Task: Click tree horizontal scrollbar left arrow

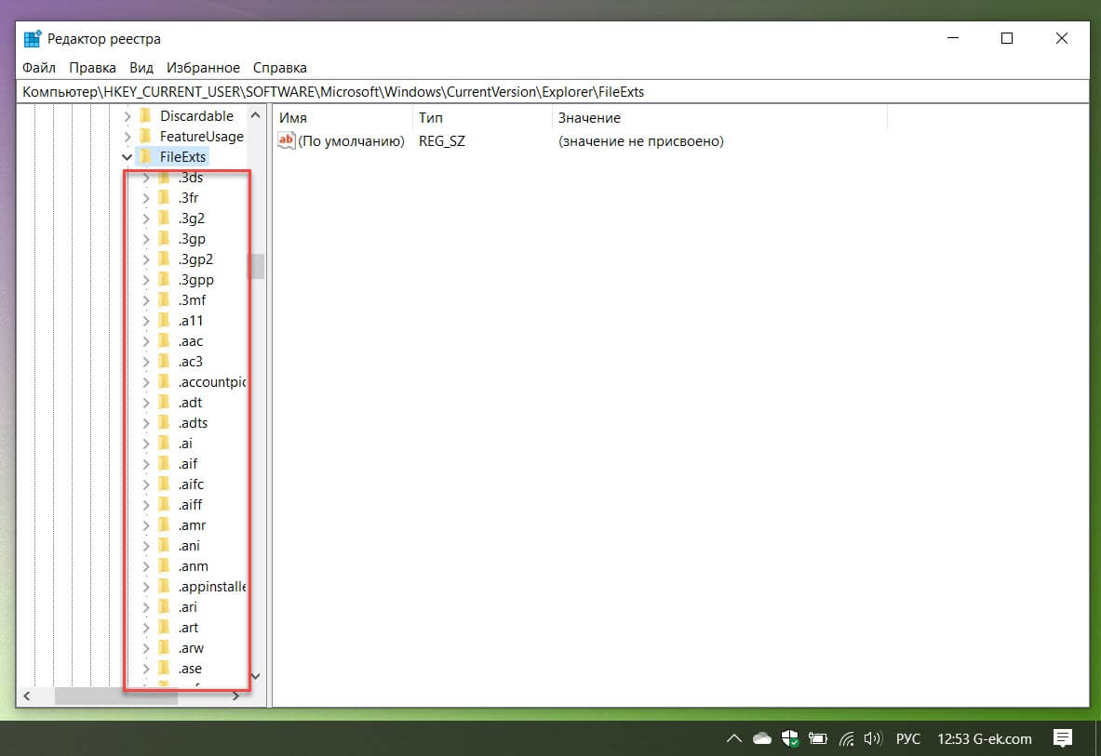Action: pyautogui.click(x=27, y=696)
